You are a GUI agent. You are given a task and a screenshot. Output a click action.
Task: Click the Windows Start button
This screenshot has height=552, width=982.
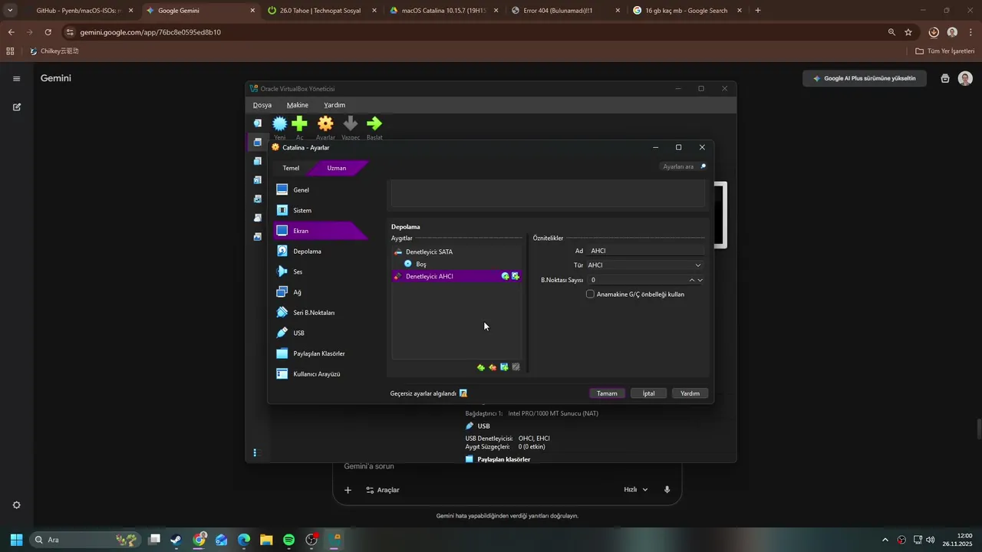click(16, 540)
